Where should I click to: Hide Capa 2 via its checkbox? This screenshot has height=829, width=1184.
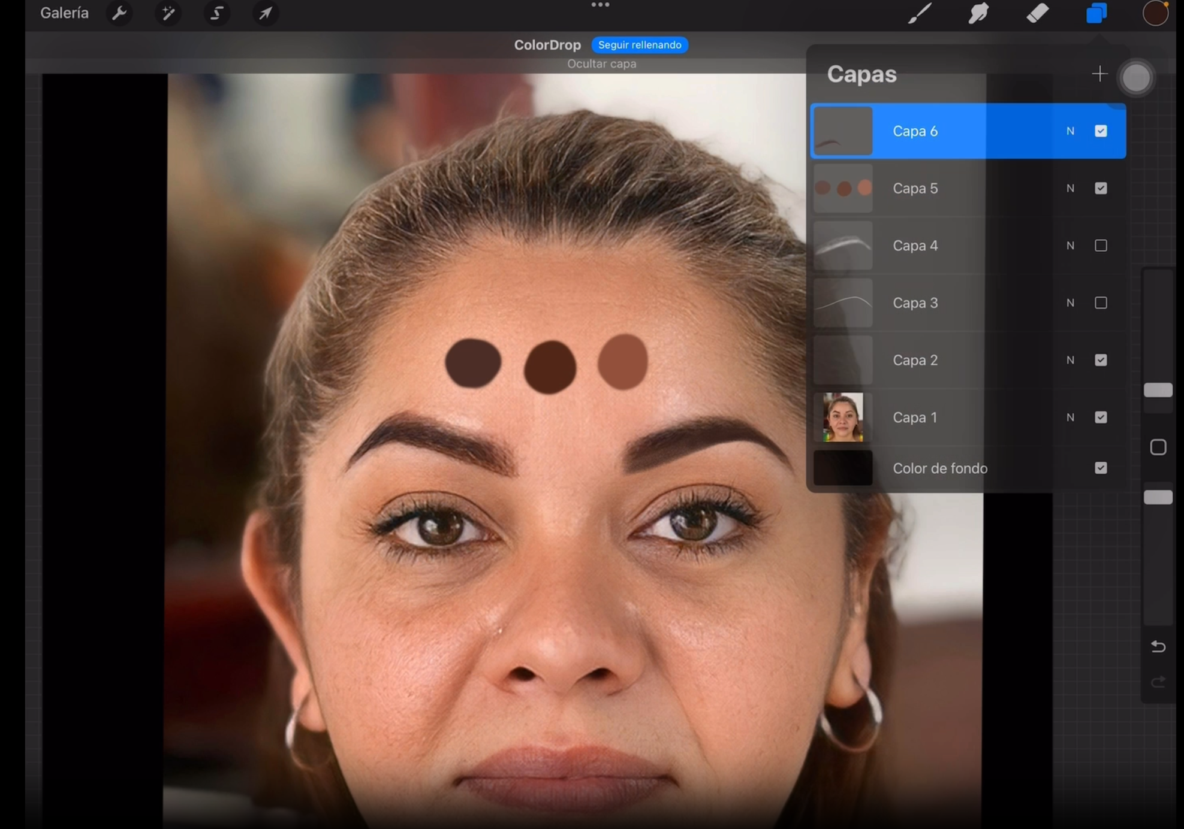1101,360
